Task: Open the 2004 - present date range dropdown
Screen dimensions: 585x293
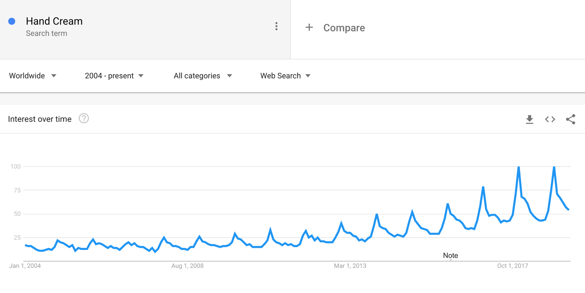Action: click(114, 76)
